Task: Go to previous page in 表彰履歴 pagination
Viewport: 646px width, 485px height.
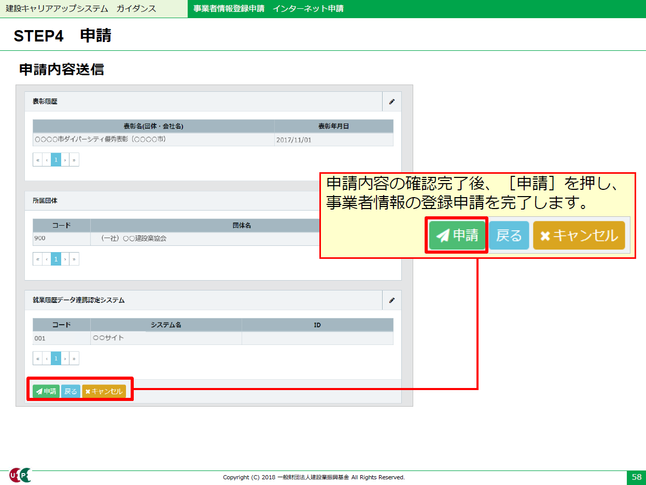Action: tap(47, 160)
